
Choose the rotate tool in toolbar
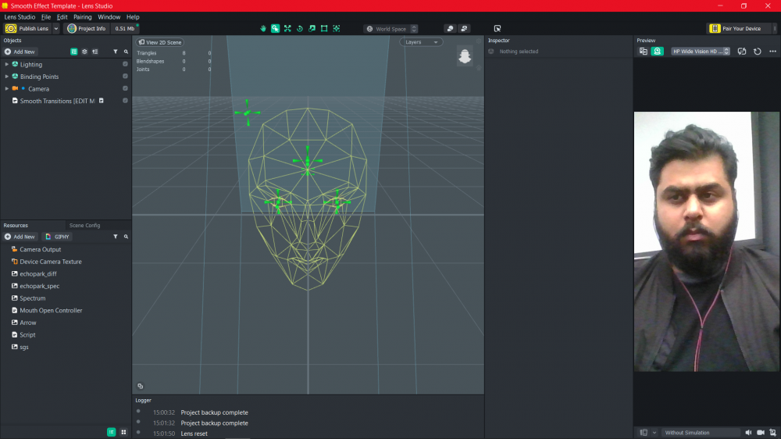click(x=299, y=29)
